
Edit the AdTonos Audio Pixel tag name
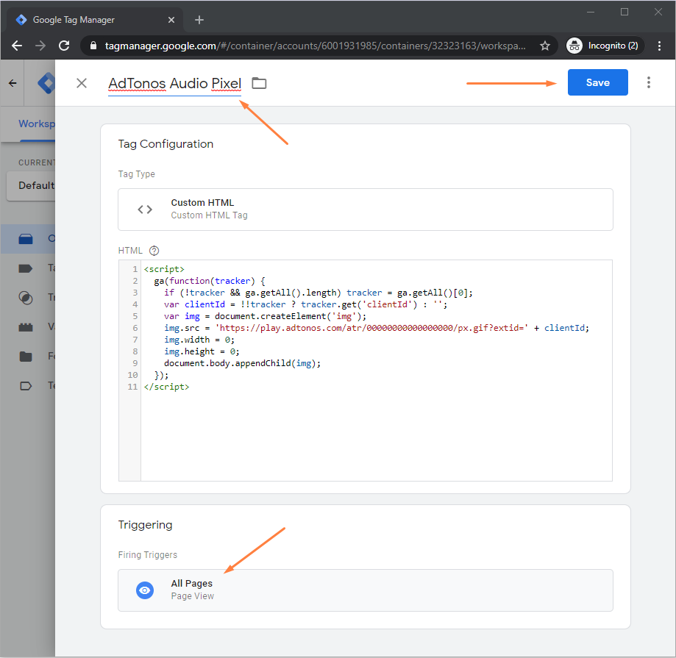click(x=174, y=84)
